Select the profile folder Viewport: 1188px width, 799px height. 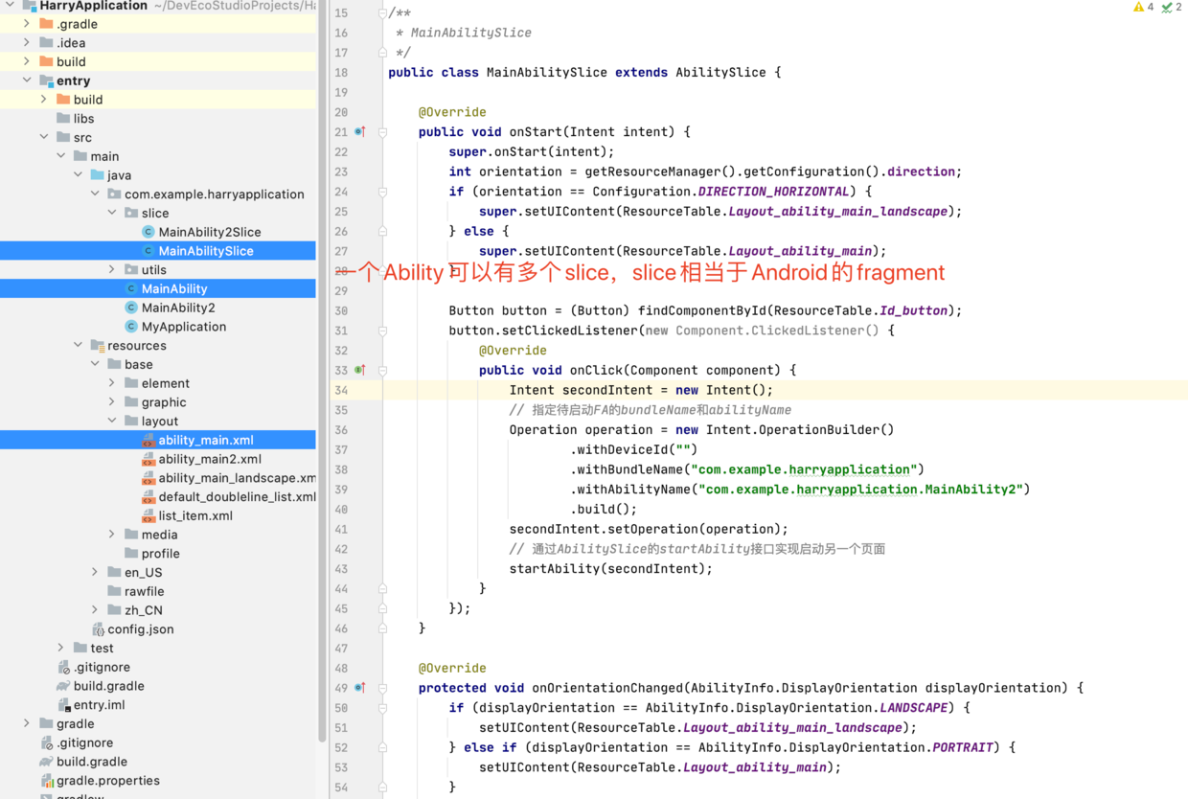158,554
